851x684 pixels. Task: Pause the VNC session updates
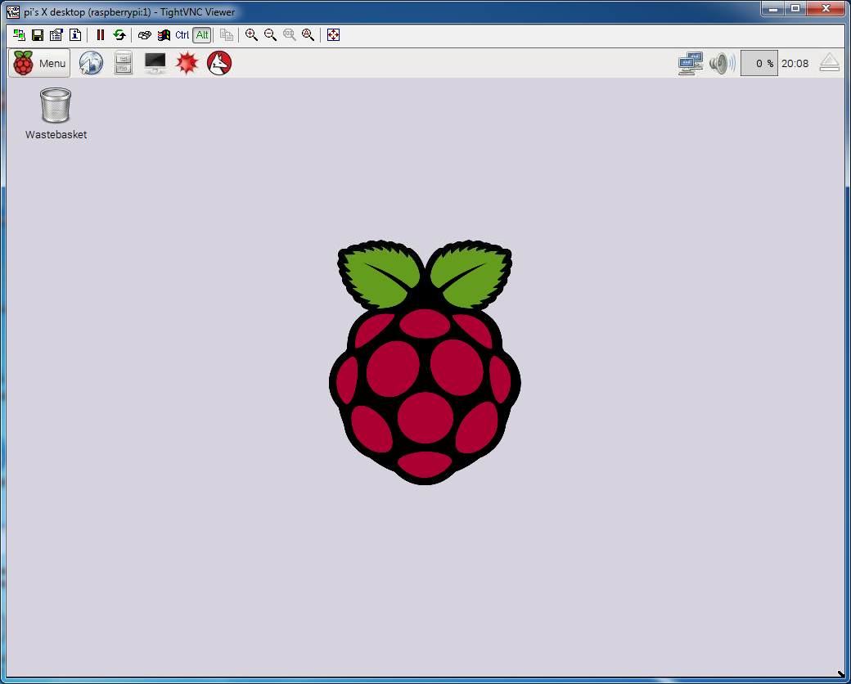pos(100,35)
